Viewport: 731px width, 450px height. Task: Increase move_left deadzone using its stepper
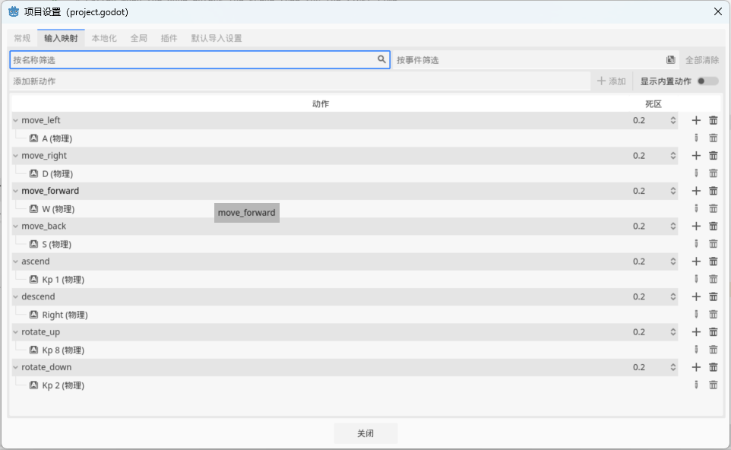pyautogui.click(x=672, y=118)
